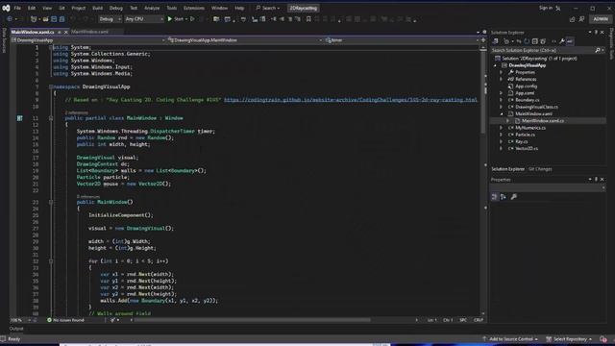Open the DrawingVisualApp.MainWindow type dropdown
Viewport: 615px width, 346px height.
246,40
